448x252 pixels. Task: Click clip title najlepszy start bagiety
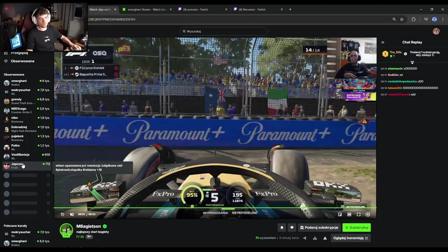93,232
